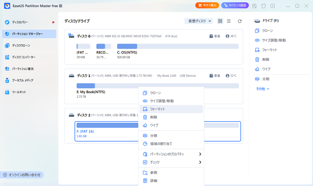Image resolution: width=313 pixels, height=186 pixels.
Task: Open パーティション復元 in sidebar
Action: pyautogui.click(x=29, y=69)
